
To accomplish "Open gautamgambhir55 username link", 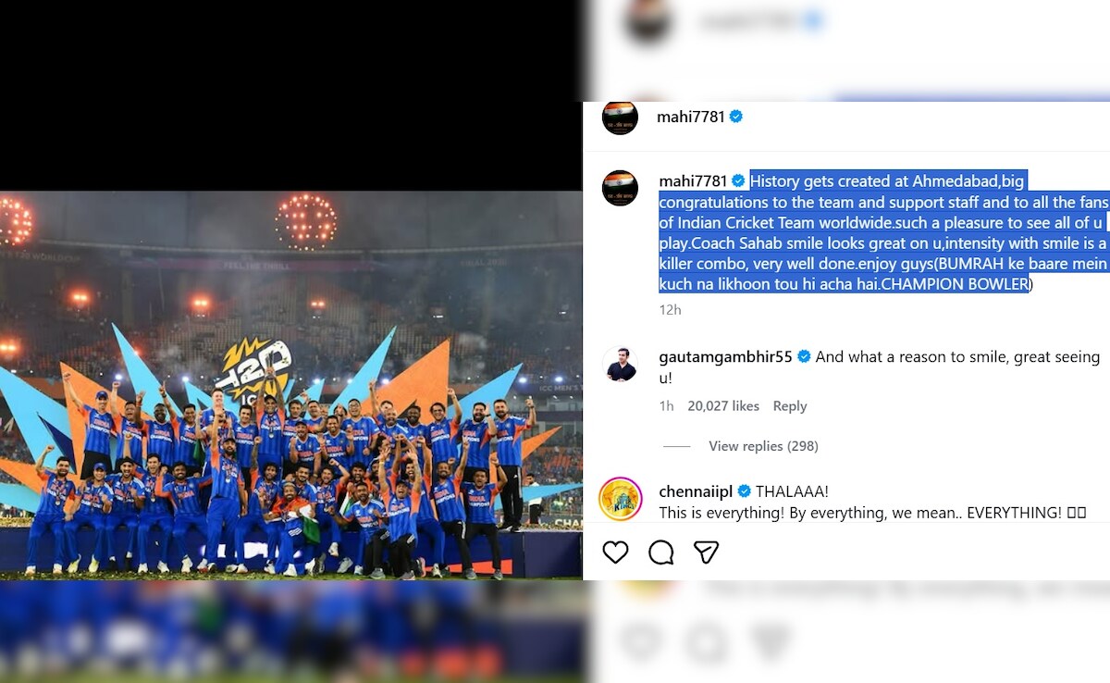I will (x=725, y=357).
